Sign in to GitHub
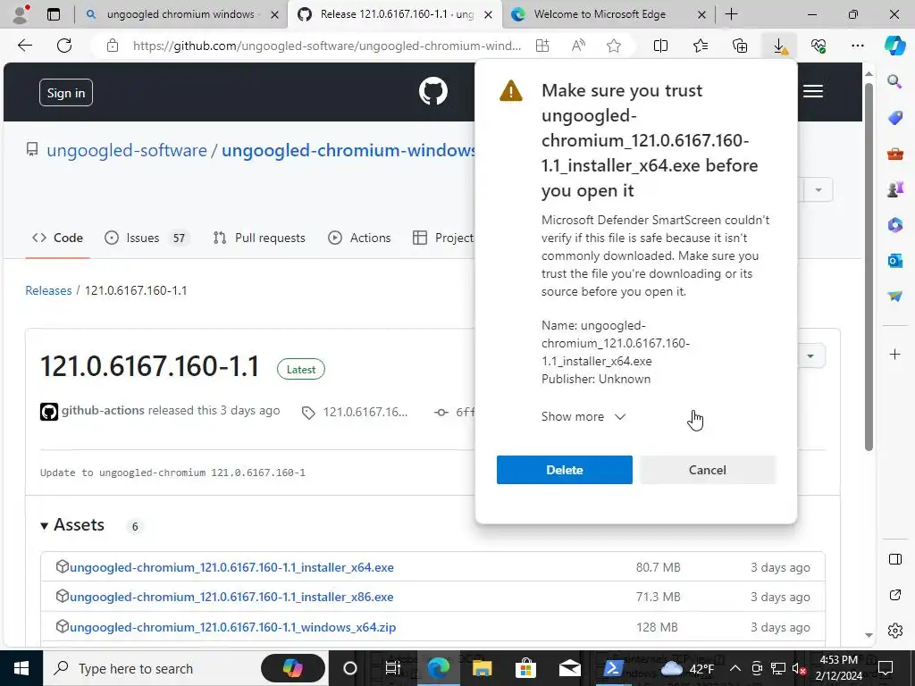Image resolution: width=915 pixels, height=686 pixels. click(x=66, y=93)
